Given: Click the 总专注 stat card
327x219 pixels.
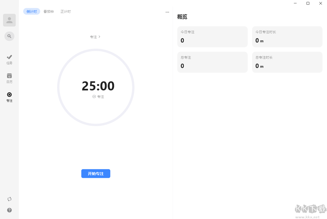Looking at the screenshot, I should tap(212, 62).
